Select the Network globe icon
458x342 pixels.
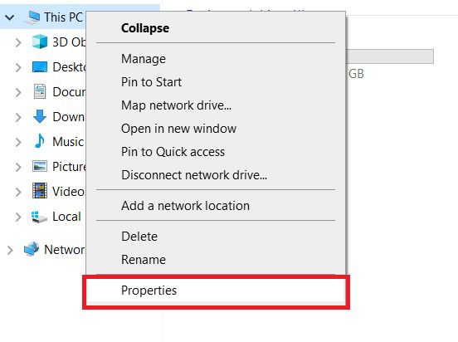pos(32,249)
